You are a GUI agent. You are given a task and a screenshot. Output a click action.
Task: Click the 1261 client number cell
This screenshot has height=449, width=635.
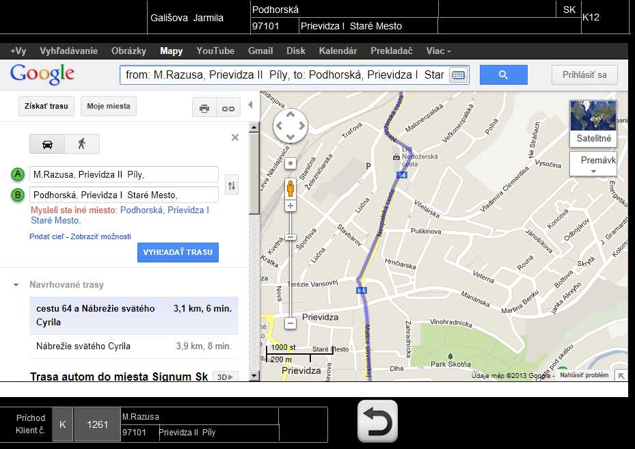97,424
